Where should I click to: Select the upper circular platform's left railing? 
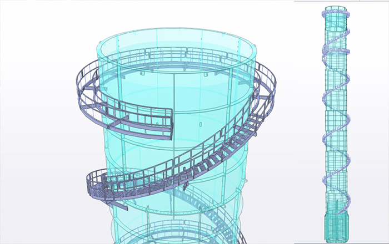83,83
